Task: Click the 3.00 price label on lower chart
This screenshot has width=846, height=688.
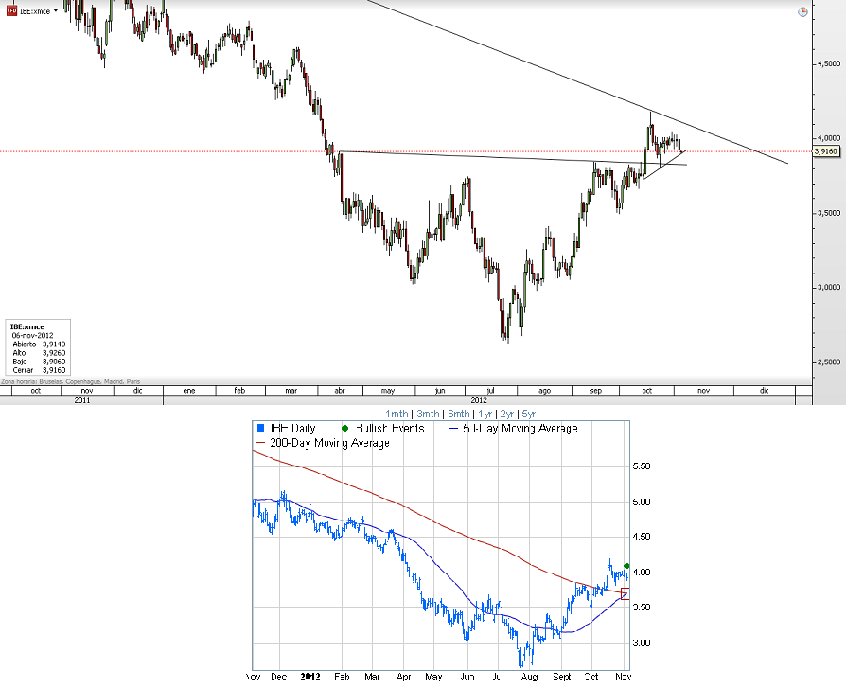Action: 642,643
